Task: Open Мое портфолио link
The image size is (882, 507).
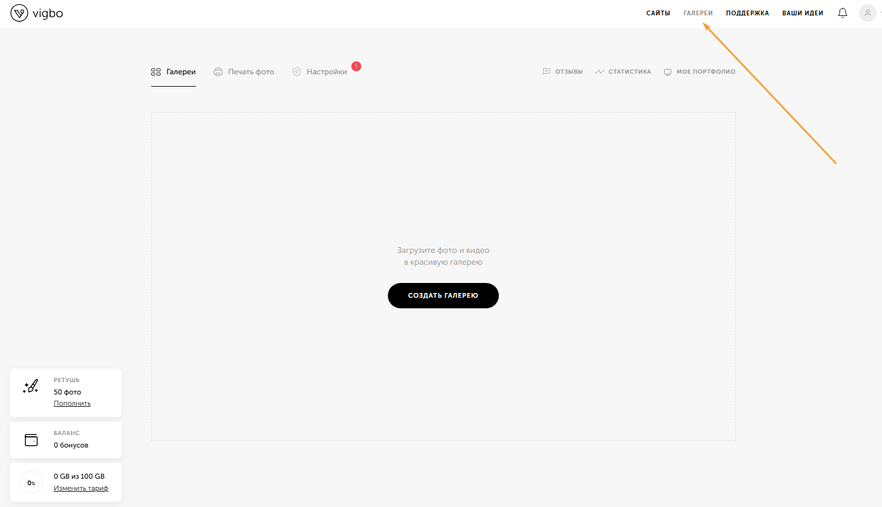Action: click(x=705, y=72)
